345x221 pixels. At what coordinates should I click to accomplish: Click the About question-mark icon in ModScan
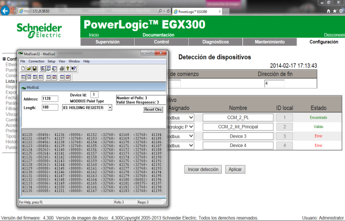coord(67,68)
